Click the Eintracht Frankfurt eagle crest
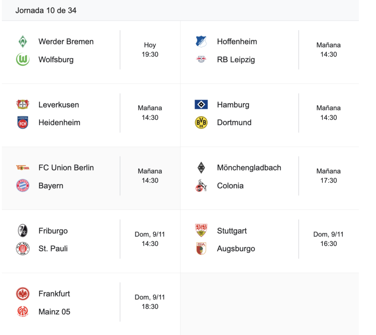 (23, 294)
